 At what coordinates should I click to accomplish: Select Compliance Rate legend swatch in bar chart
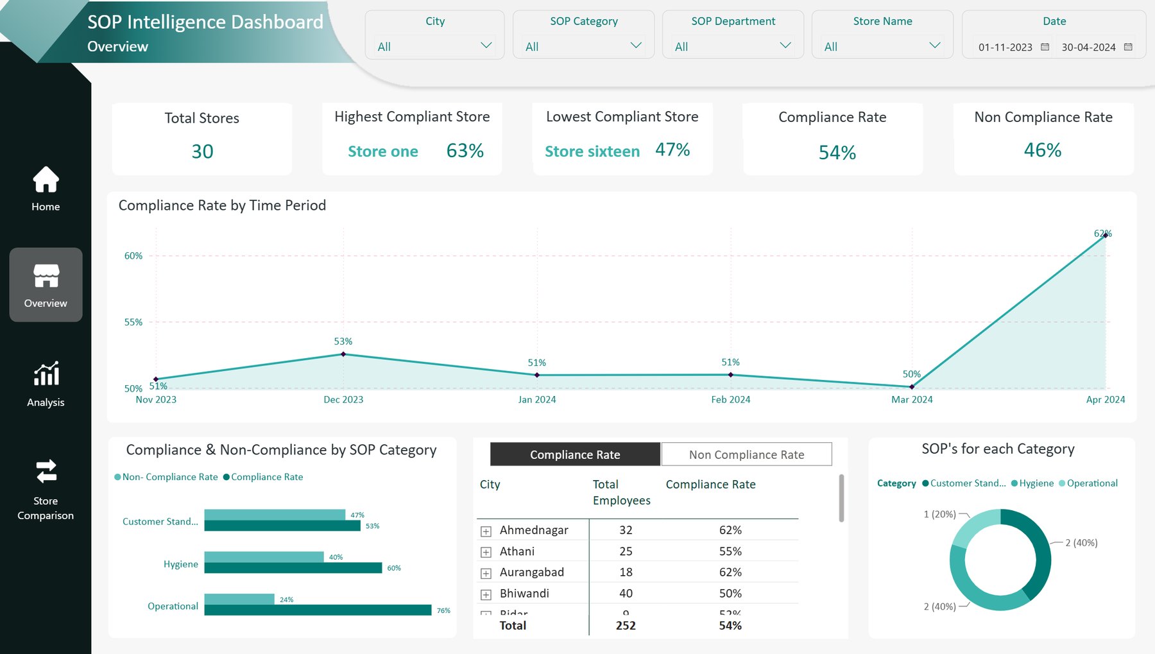[226, 477]
